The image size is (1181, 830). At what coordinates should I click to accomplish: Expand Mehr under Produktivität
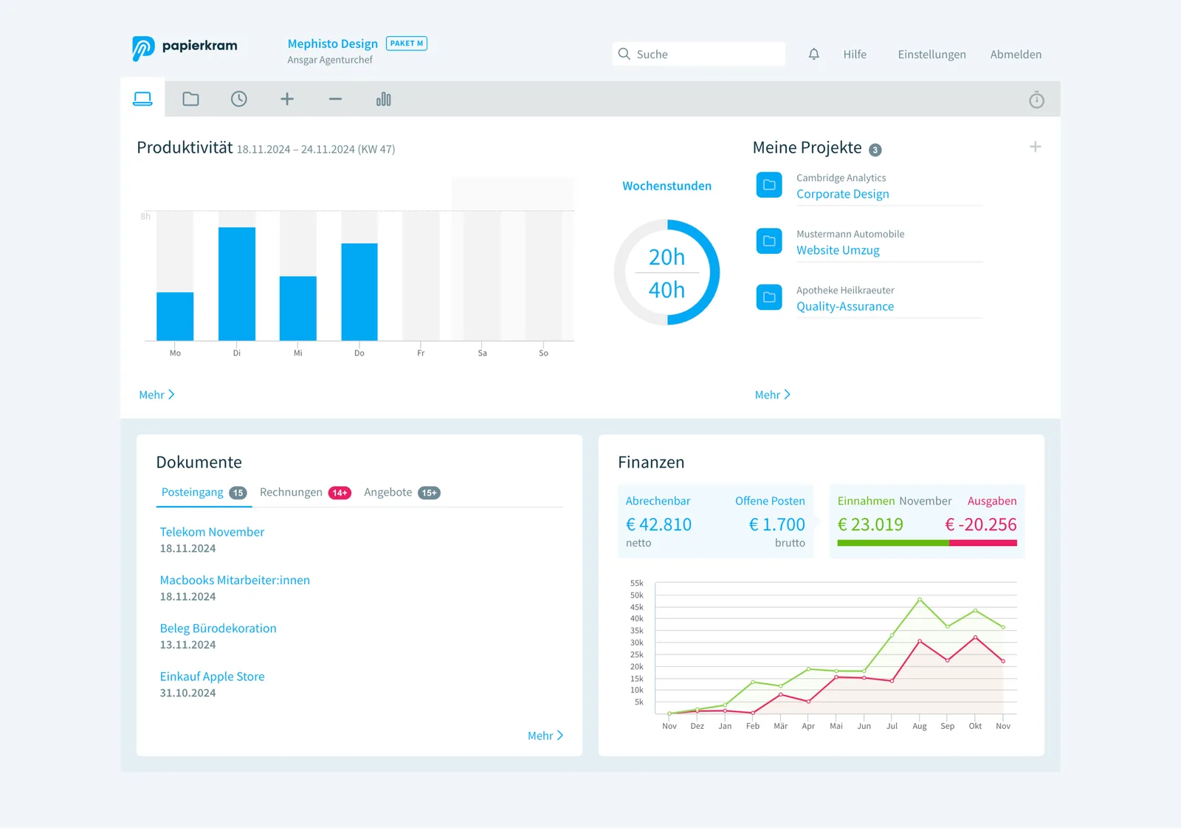pyautogui.click(x=156, y=395)
